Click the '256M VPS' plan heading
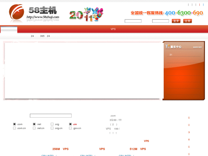This screenshot has height=156, width=208. coord(60,149)
